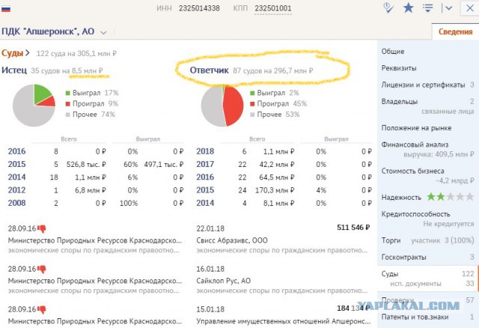Image resolution: width=479 pixels, height=328 pixels.
Task: Click the 511 546 ₽ claim amount
Action: tap(353, 228)
